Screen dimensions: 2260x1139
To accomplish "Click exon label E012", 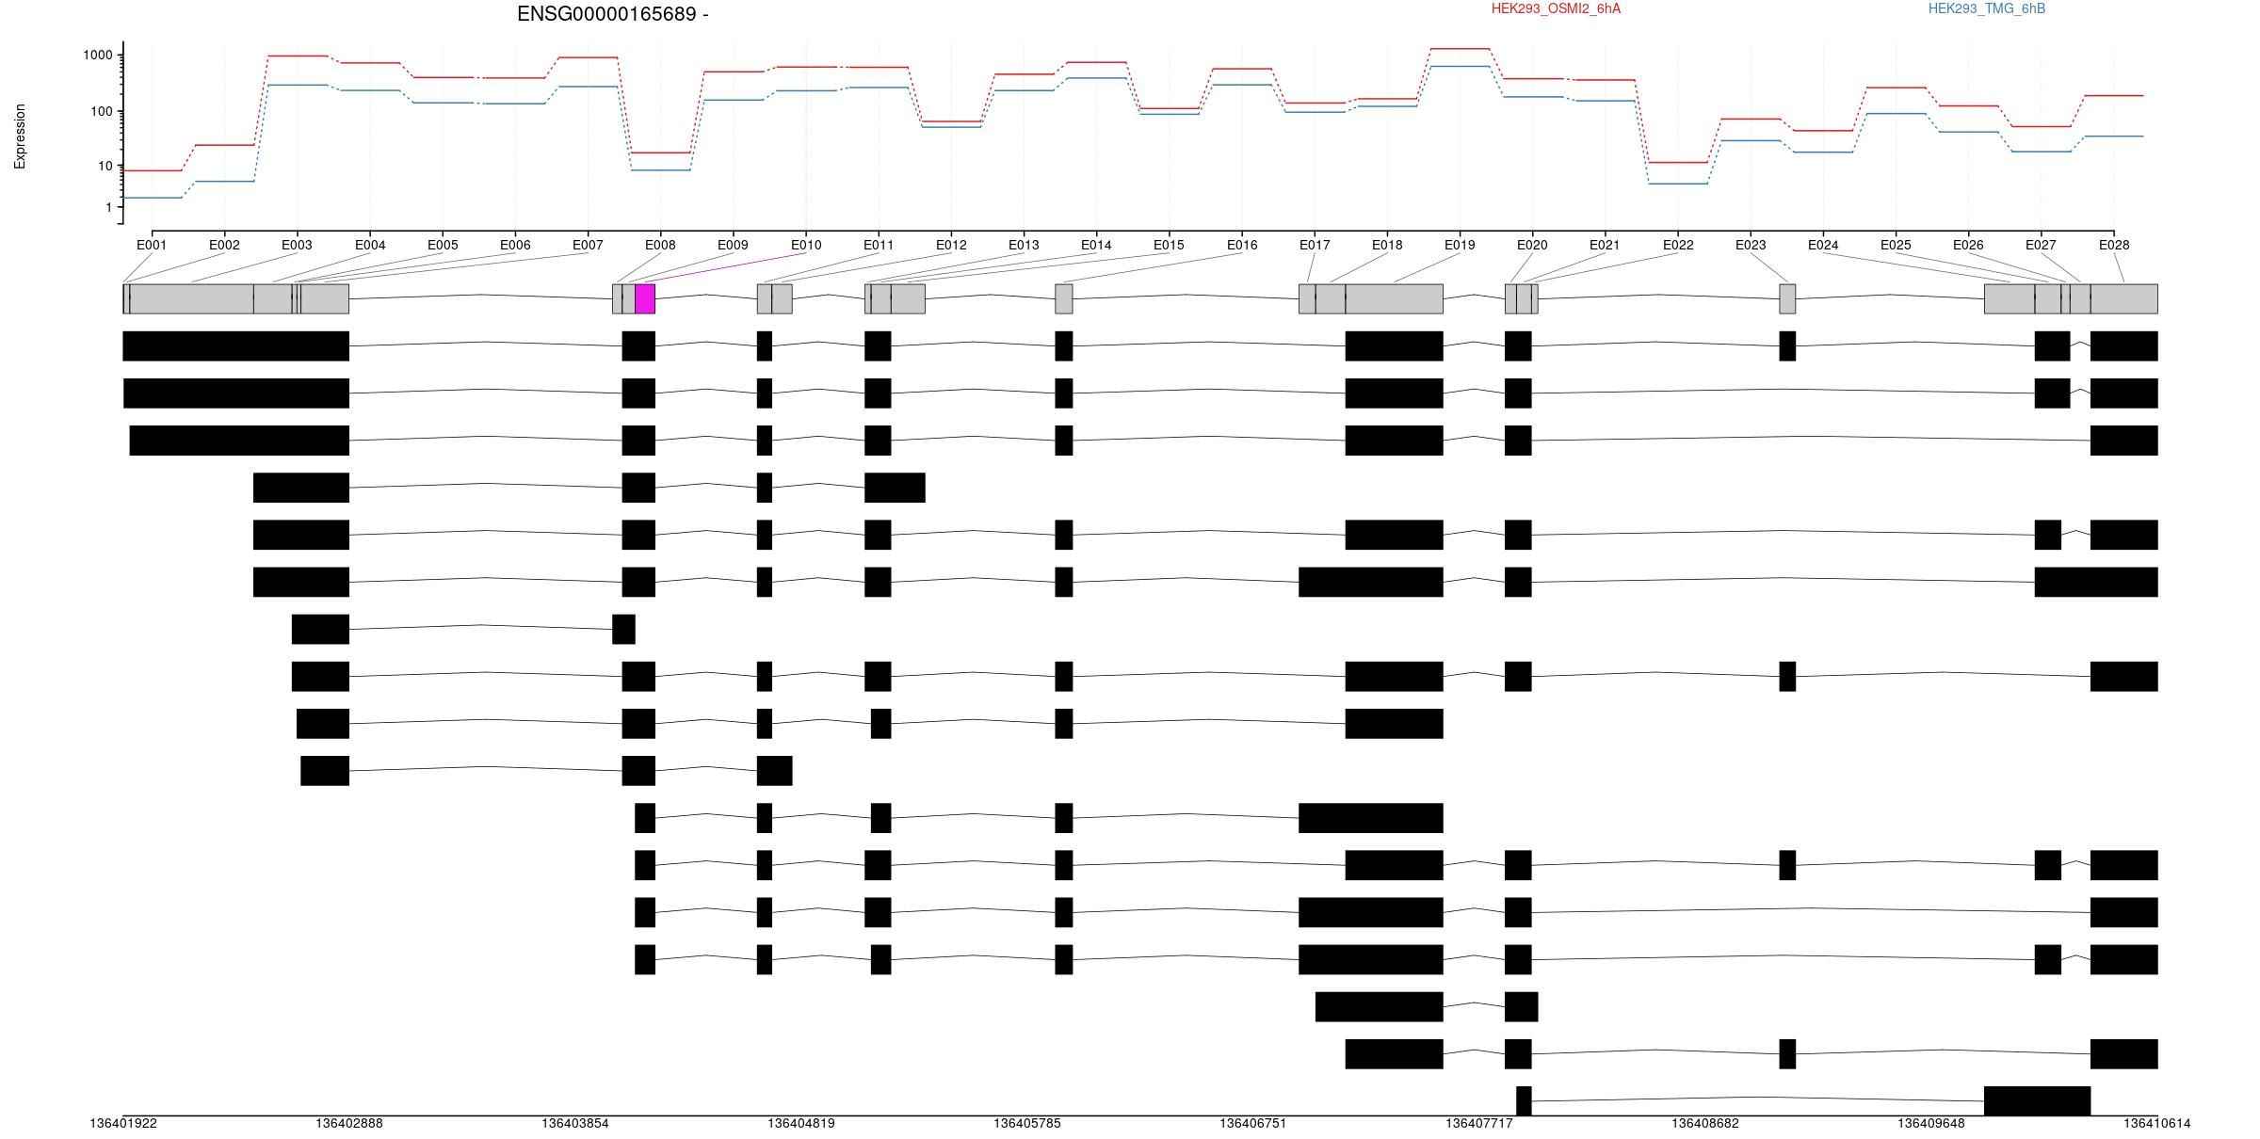I will point(951,245).
